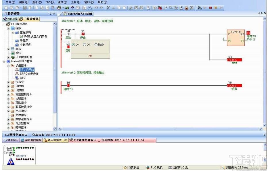The width and height of the screenshot is (268, 171).
Task: Click the project stack toolbar icon
Action: (59, 8)
